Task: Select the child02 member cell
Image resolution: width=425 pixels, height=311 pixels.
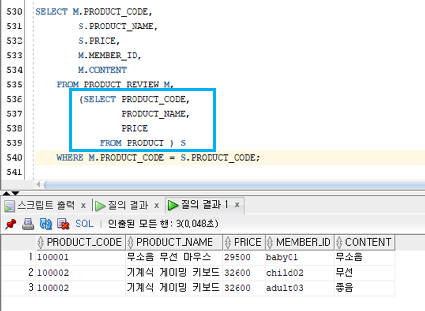Action: [299, 273]
